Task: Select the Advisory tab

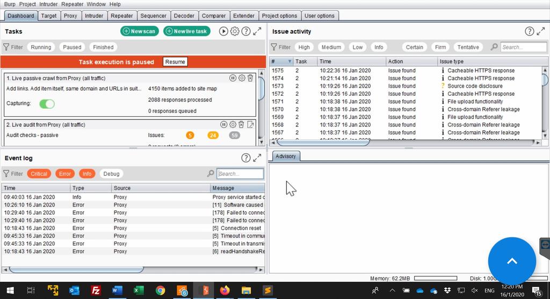Action: (285, 156)
